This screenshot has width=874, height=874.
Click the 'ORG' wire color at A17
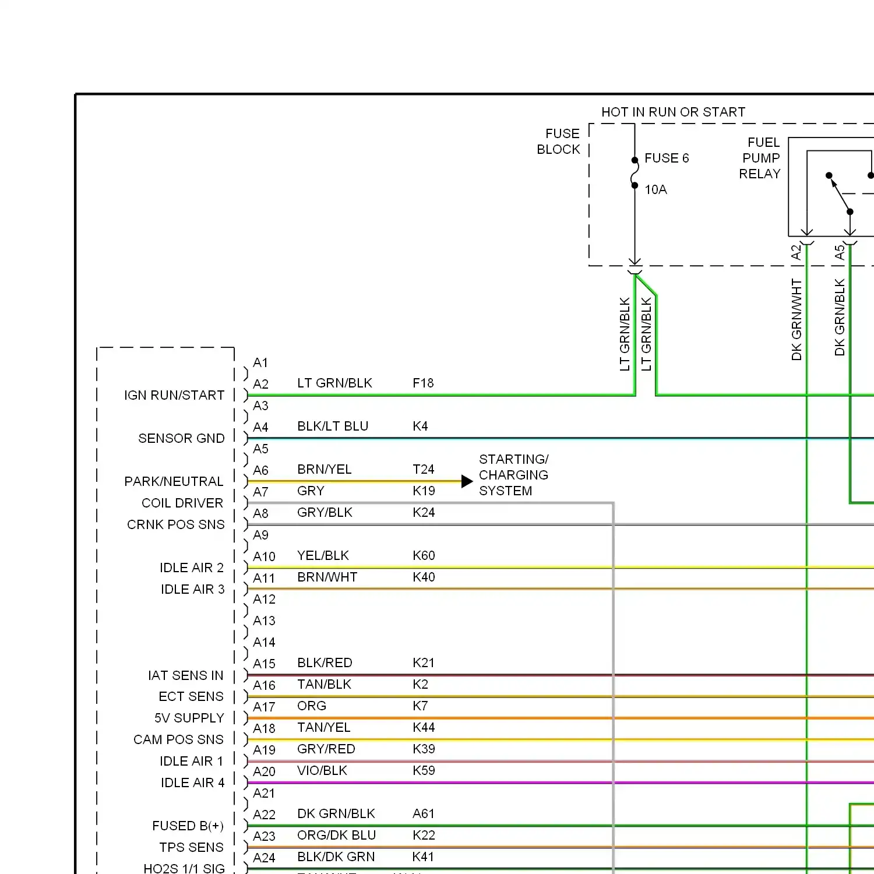pyautogui.click(x=312, y=706)
